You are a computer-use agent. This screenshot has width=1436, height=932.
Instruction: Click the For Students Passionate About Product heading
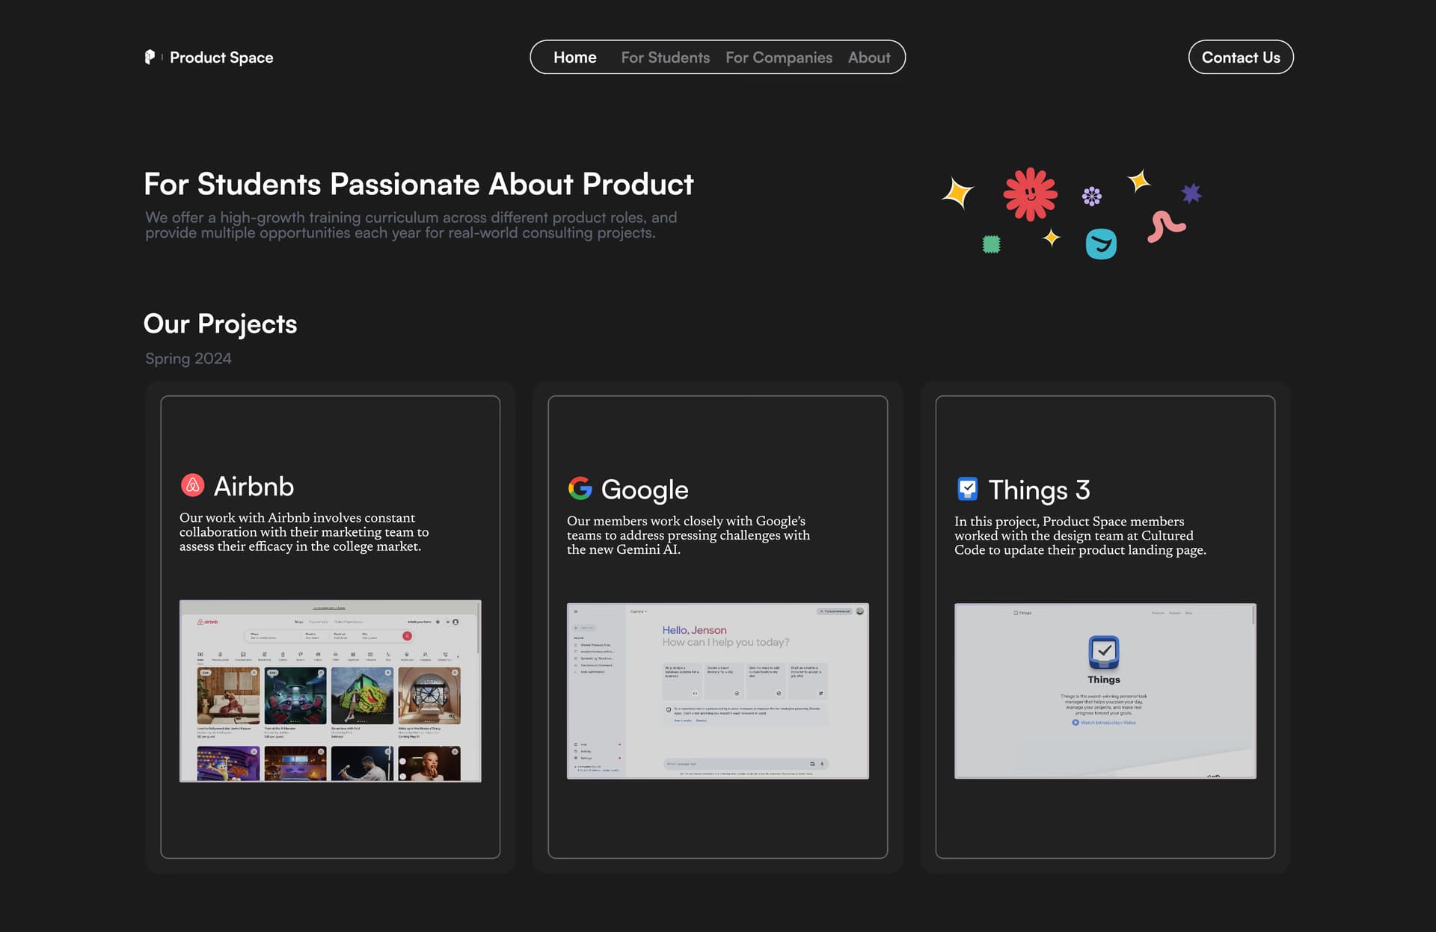[x=419, y=184]
